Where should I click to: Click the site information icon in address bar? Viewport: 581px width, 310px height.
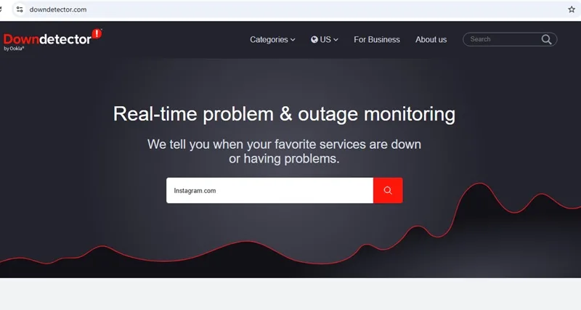20,9
